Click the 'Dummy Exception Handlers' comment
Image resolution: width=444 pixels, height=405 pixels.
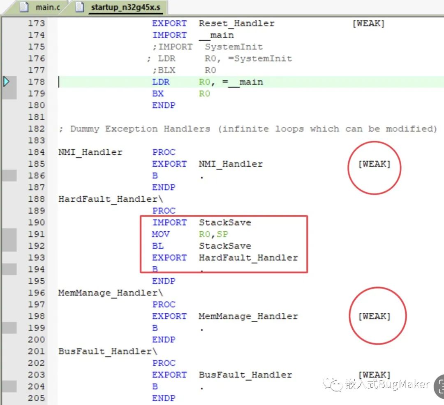pos(248,129)
